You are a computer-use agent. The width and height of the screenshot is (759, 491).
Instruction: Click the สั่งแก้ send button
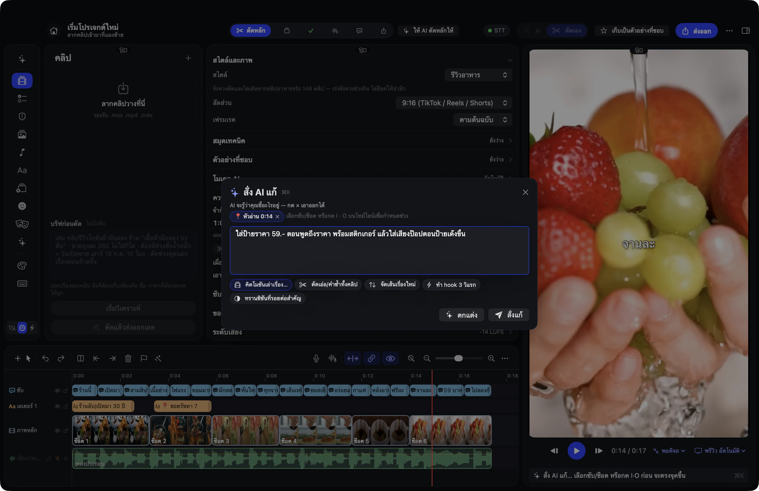tap(509, 315)
